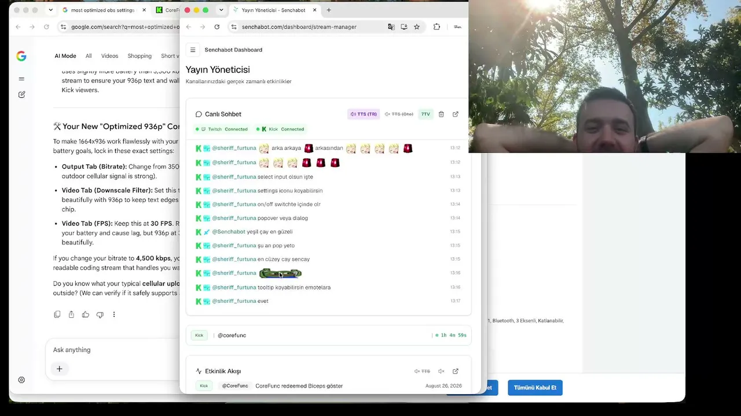The width and height of the screenshot is (741, 416).
Task: Click the Twitch Connected status badge
Action: pos(221,129)
